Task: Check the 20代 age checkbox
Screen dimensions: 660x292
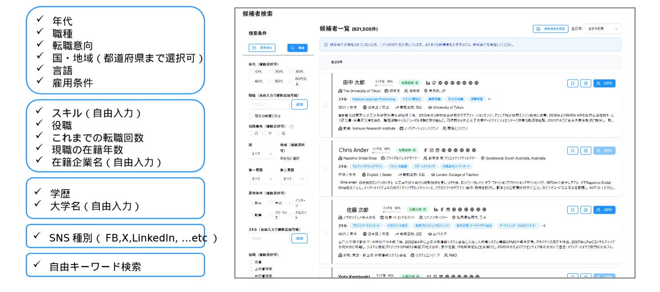Action: click(x=271, y=71)
